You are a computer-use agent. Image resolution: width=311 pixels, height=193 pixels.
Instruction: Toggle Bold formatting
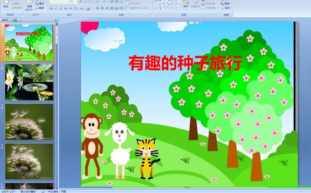point(51,8)
